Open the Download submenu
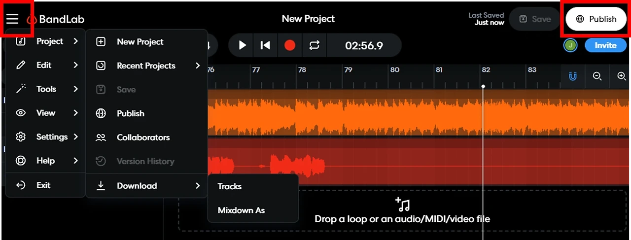 147,186
